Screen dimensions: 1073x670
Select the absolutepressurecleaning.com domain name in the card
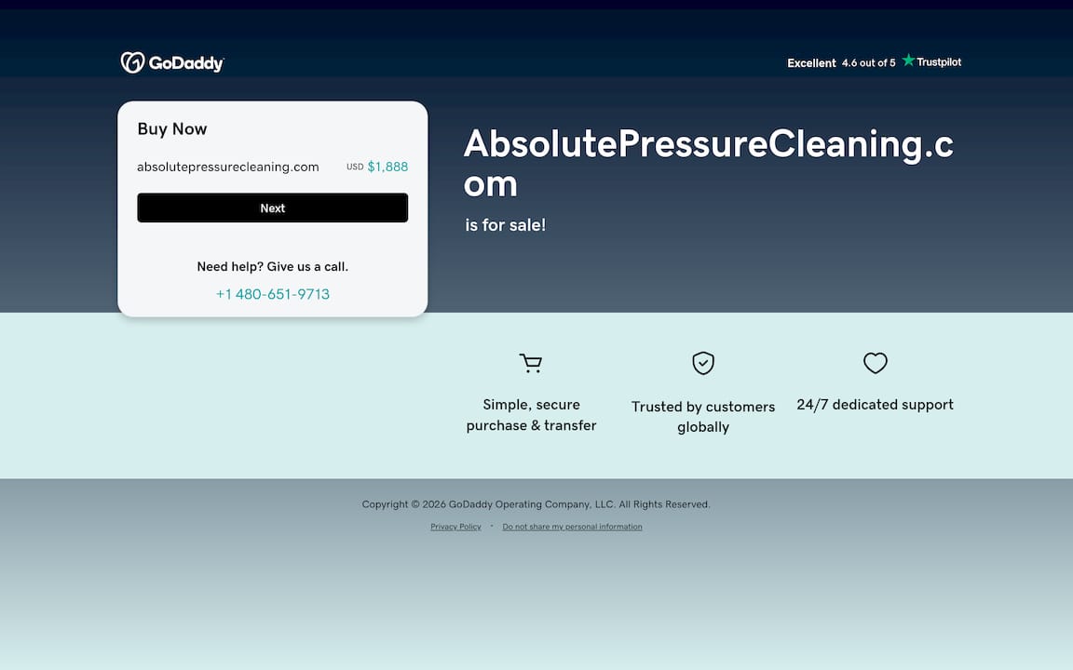228,167
